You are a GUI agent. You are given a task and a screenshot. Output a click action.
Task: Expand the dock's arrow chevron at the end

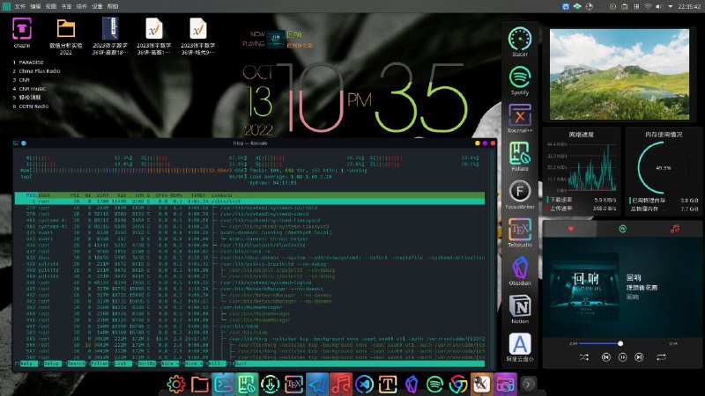point(528,385)
